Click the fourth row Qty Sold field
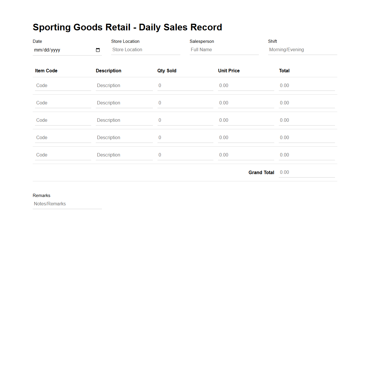The height and width of the screenshot is (376, 370). [185, 137]
